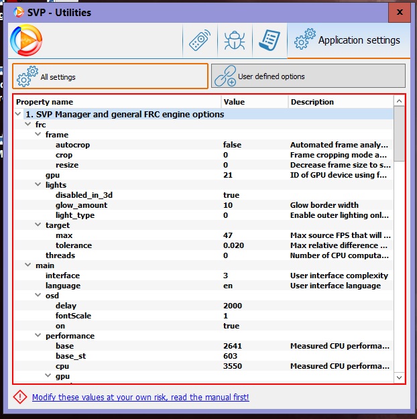Select the autocrop property row
The height and width of the screenshot is (419, 417).
[x=203, y=145]
